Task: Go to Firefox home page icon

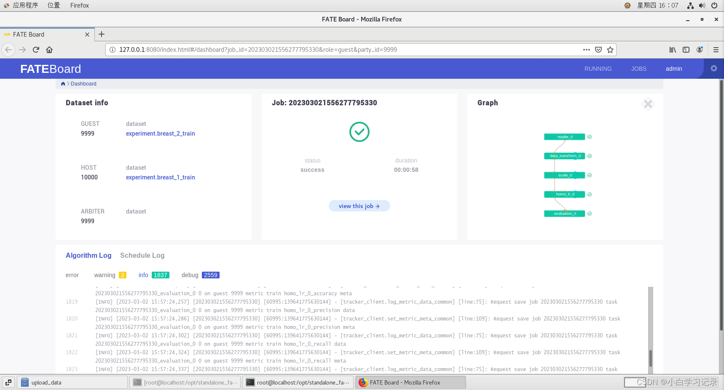Action: coord(49,50)
